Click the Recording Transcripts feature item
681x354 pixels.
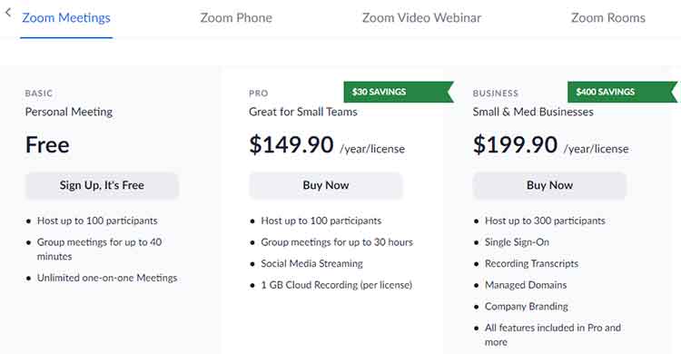(x=531, y=263)
